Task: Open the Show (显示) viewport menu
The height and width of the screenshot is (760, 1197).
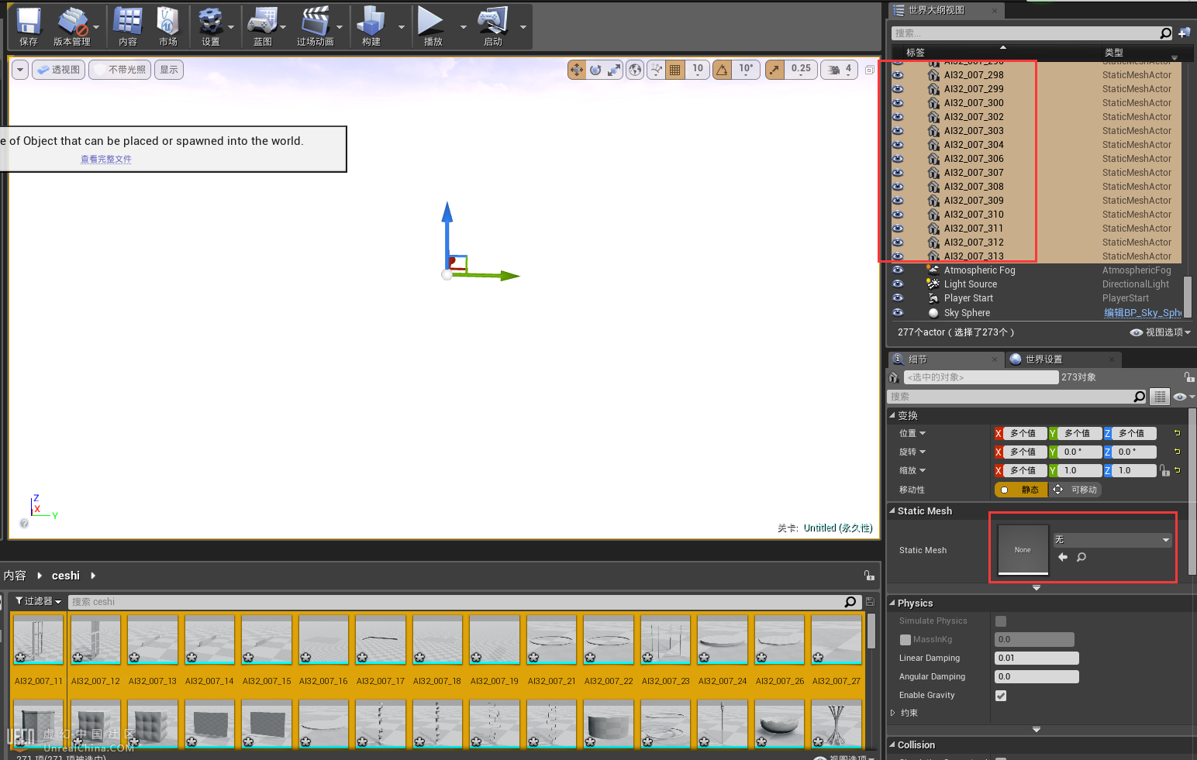Action: click(x=169, y=70)
